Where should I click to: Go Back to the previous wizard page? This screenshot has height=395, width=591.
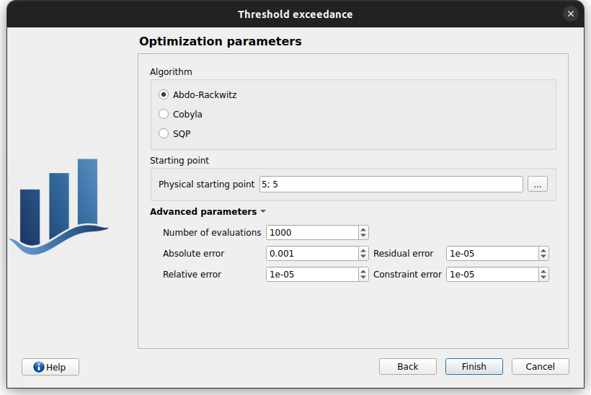click(407, 367)
